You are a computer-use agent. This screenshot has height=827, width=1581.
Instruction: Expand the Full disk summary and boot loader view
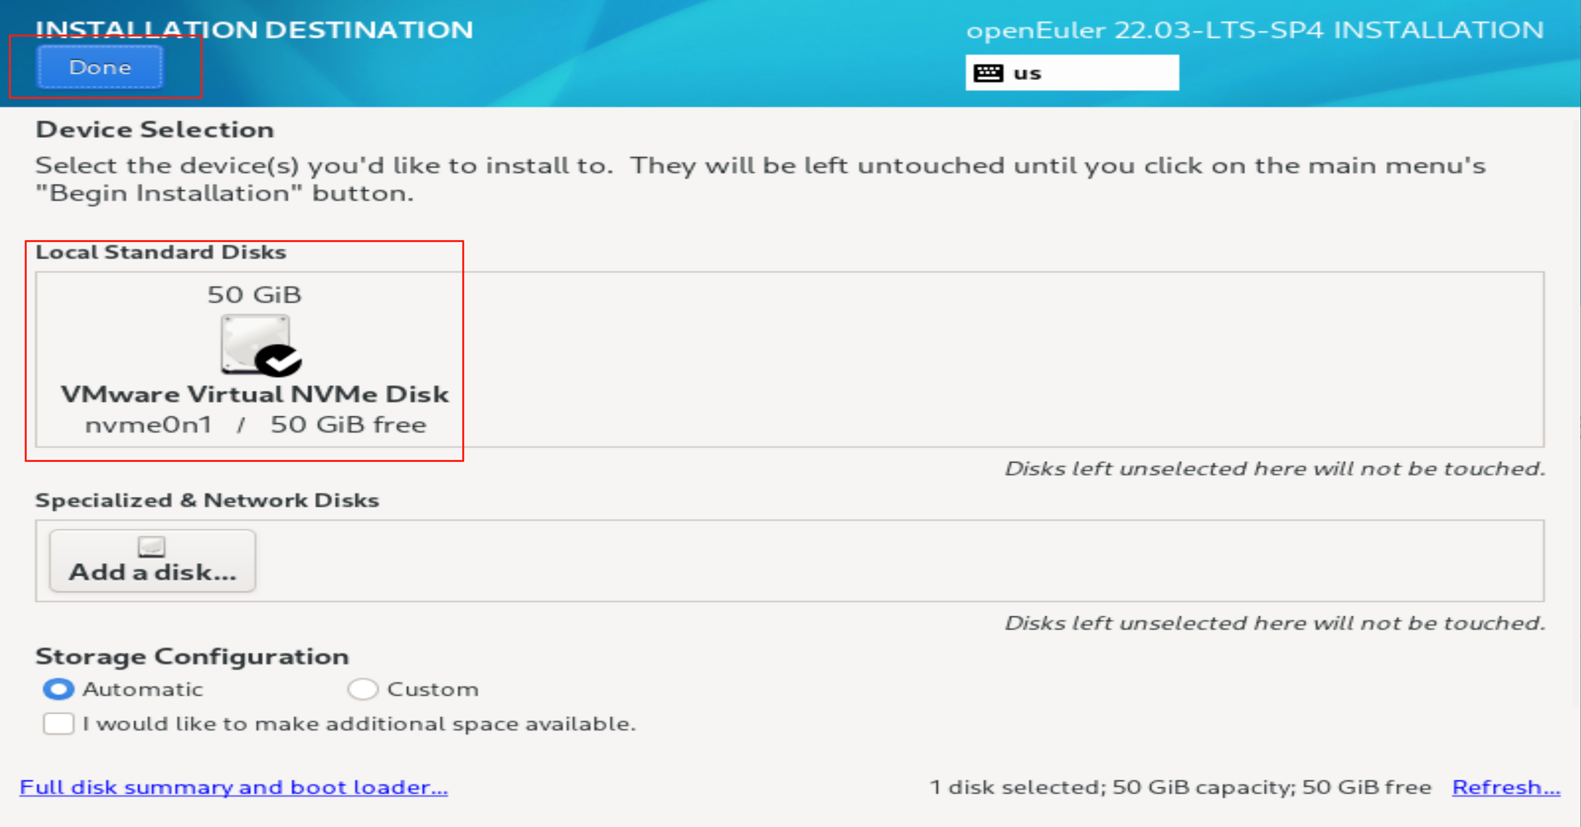(235, 788)
